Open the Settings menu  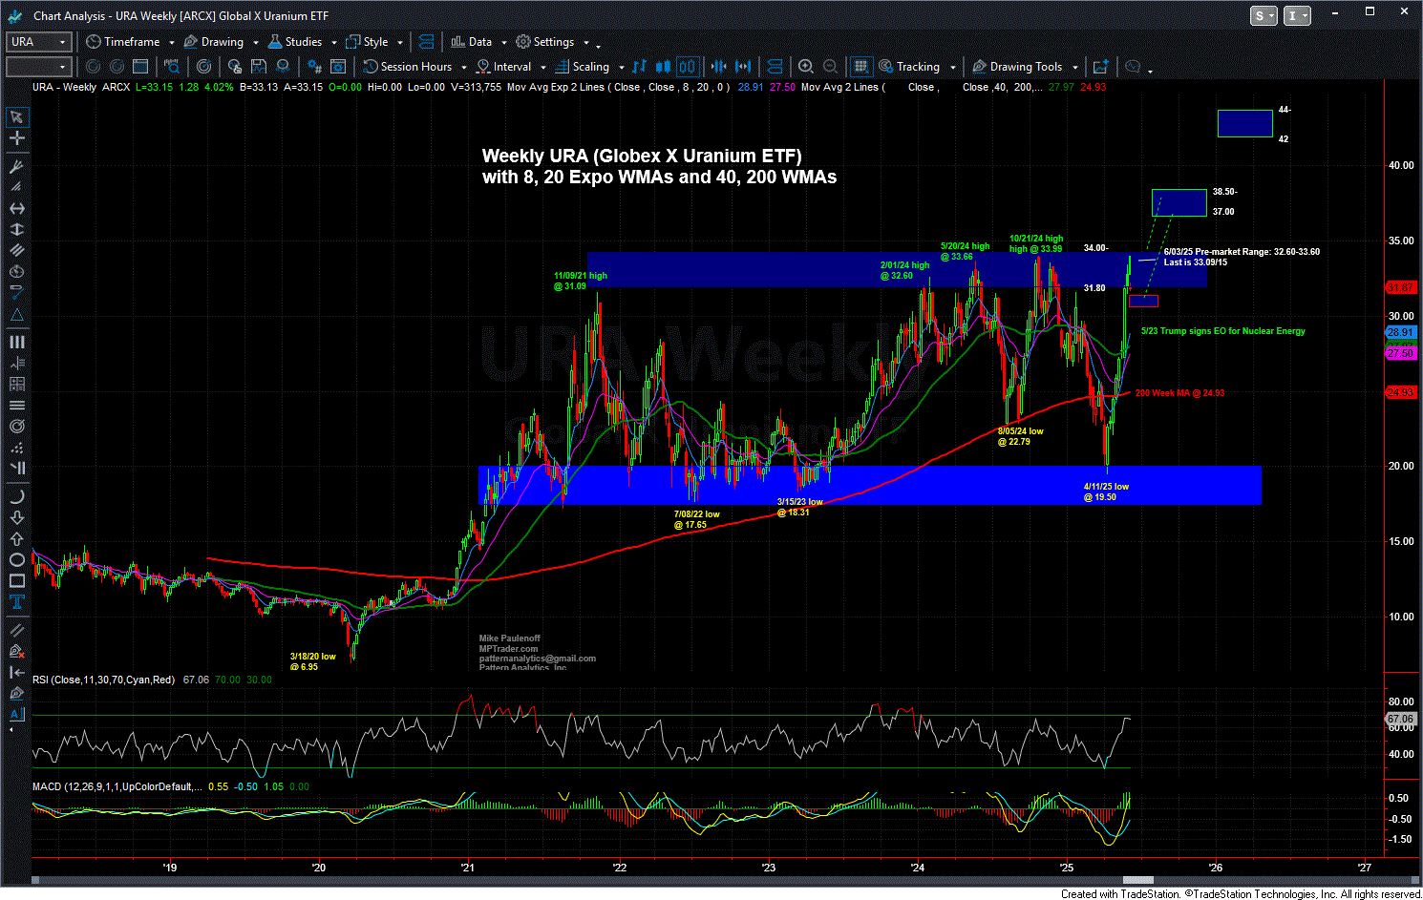pos(545,42)
